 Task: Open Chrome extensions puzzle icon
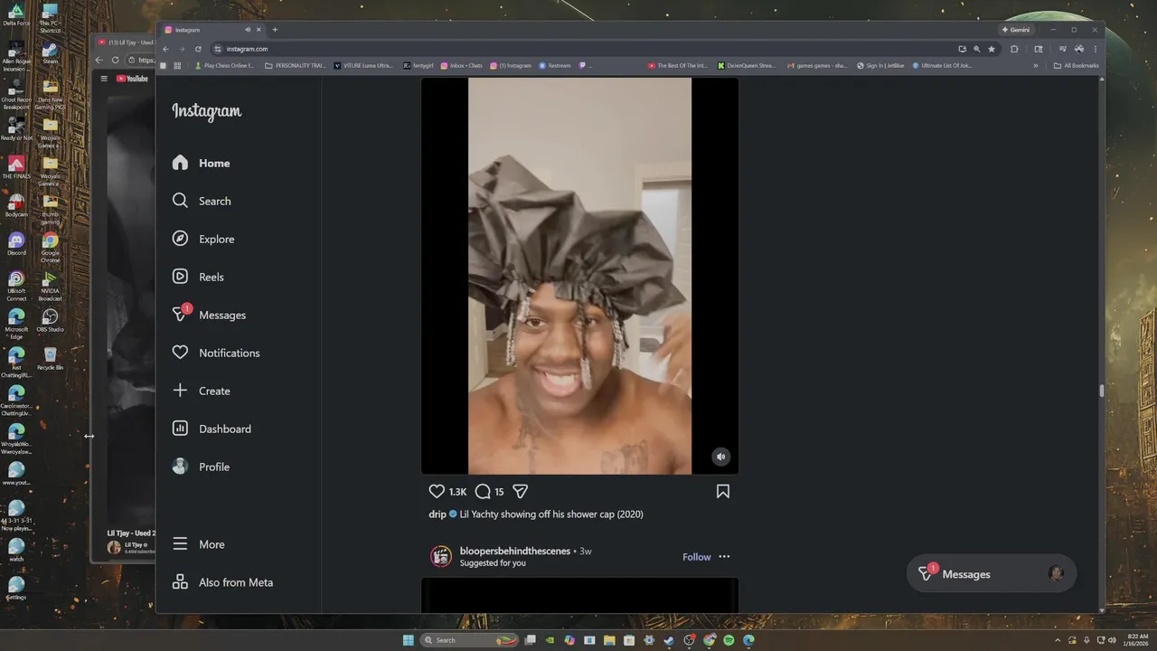(x=1014, y=49)
